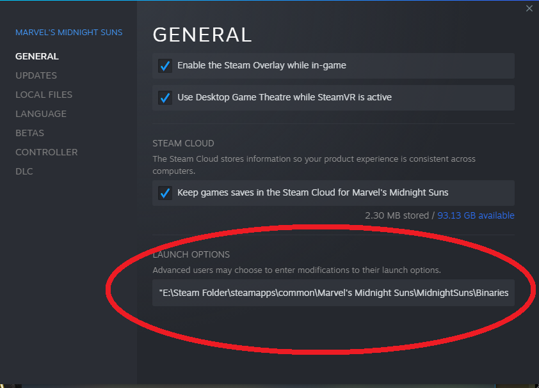Show CONTROLLER settings

click(46, 152)
